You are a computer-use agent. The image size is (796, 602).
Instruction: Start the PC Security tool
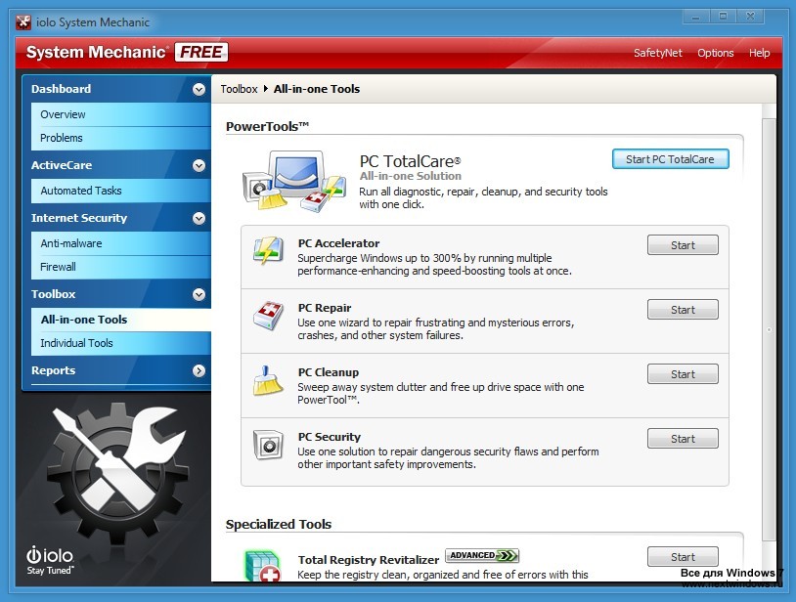pyautogui.click(x=683, y=439)
